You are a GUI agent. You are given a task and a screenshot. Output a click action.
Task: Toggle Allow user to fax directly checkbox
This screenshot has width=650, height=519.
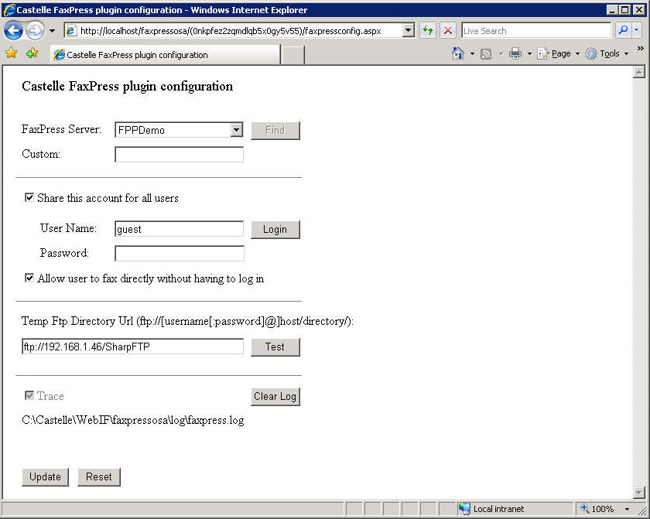tap(29, 278)
